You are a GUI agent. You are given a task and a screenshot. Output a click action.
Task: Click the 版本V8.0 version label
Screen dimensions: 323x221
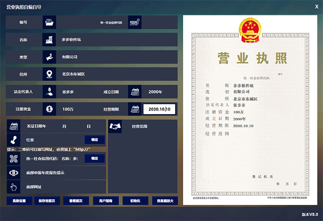310,214
